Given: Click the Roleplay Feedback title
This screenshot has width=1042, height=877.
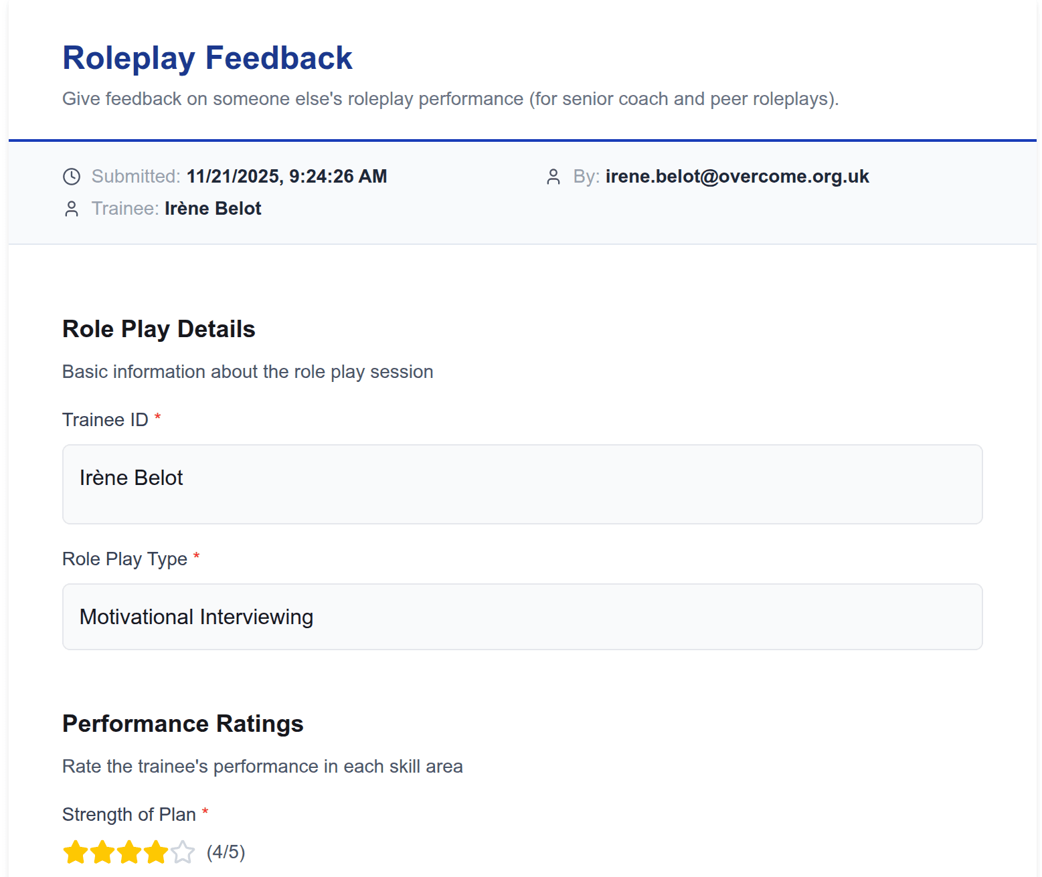Looking at the screenshot, I should [x=207, y=58].
